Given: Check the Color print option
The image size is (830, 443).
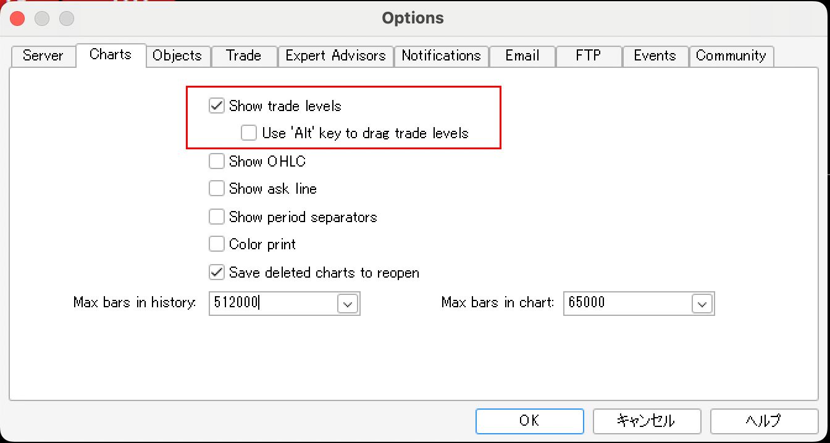Looking at the screenshot, I should [x=217, y=244].
